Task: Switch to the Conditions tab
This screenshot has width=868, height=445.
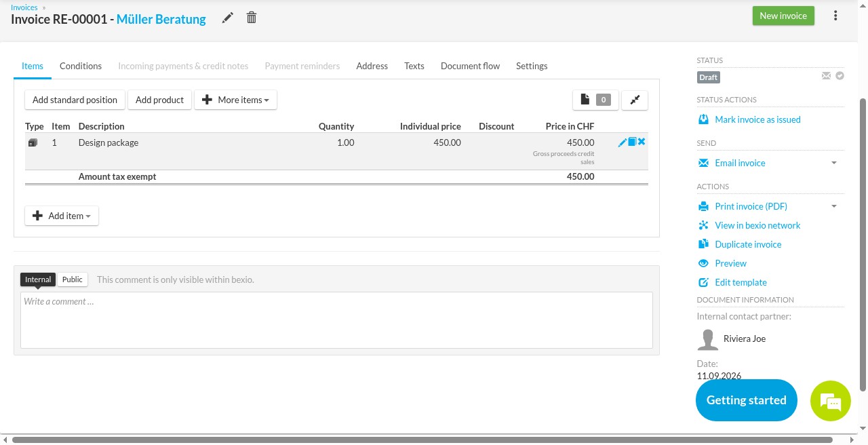Action: point(81,66)
